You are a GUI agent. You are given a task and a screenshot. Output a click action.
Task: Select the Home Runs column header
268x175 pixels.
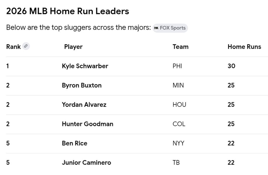coord(244,47)
